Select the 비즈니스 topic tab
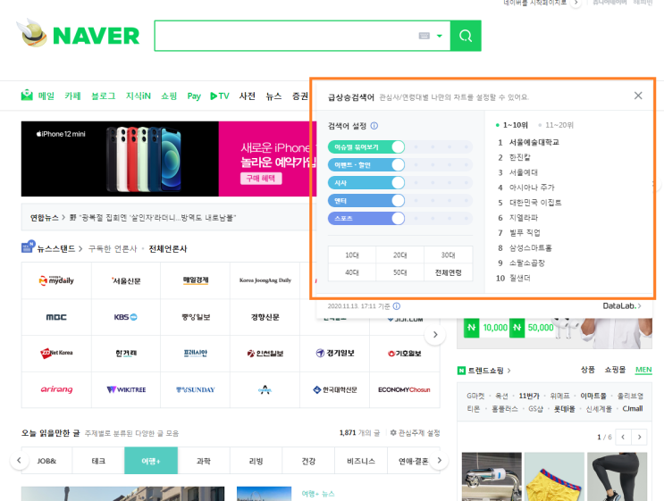 tap(361, 461)
